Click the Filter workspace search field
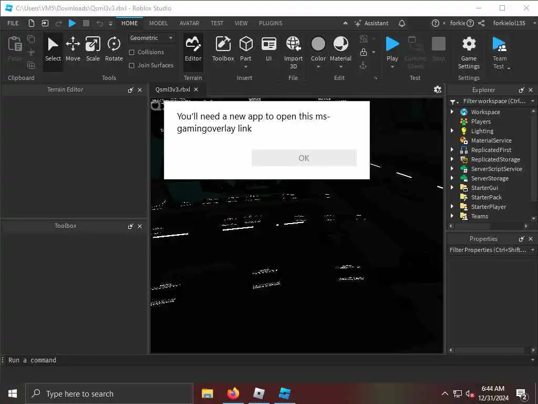This screenshot has width=538, height=404. [x=494, y=102]
